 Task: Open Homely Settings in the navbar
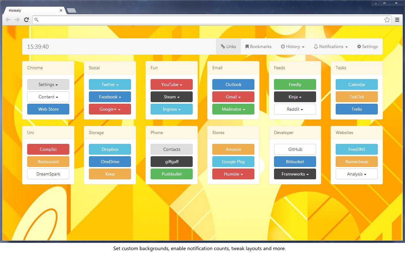[x=367, y=46]
